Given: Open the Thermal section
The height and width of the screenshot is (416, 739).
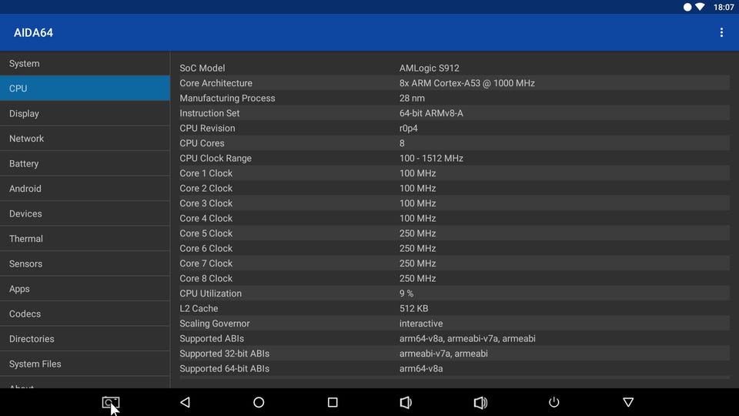Looking at the screenshot, I should pyautogui.click(x=85, y=238).
